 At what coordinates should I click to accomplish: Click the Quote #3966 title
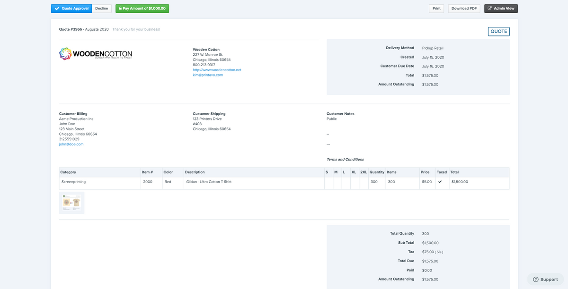click(x=71, y=29)
